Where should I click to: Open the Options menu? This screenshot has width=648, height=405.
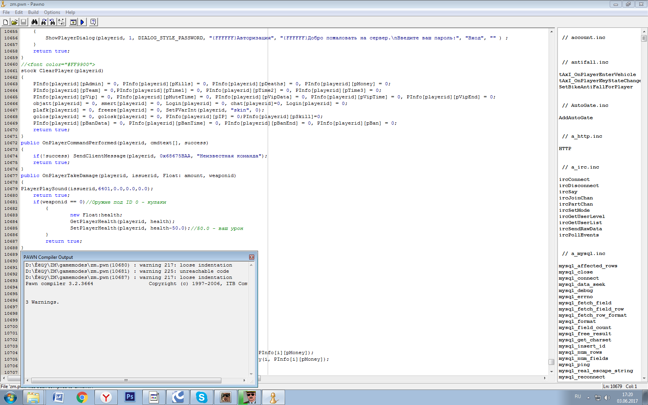pyautogui.click(x=52, y=12)
